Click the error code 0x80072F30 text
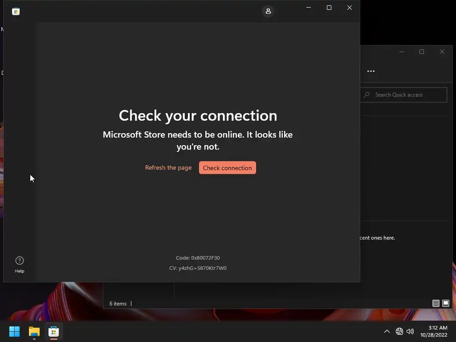This screenshot has height=342, width=456. (x=198, y=258)
